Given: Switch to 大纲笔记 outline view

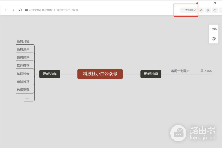Looking at the screenshot, I should (x=189, y=10).
